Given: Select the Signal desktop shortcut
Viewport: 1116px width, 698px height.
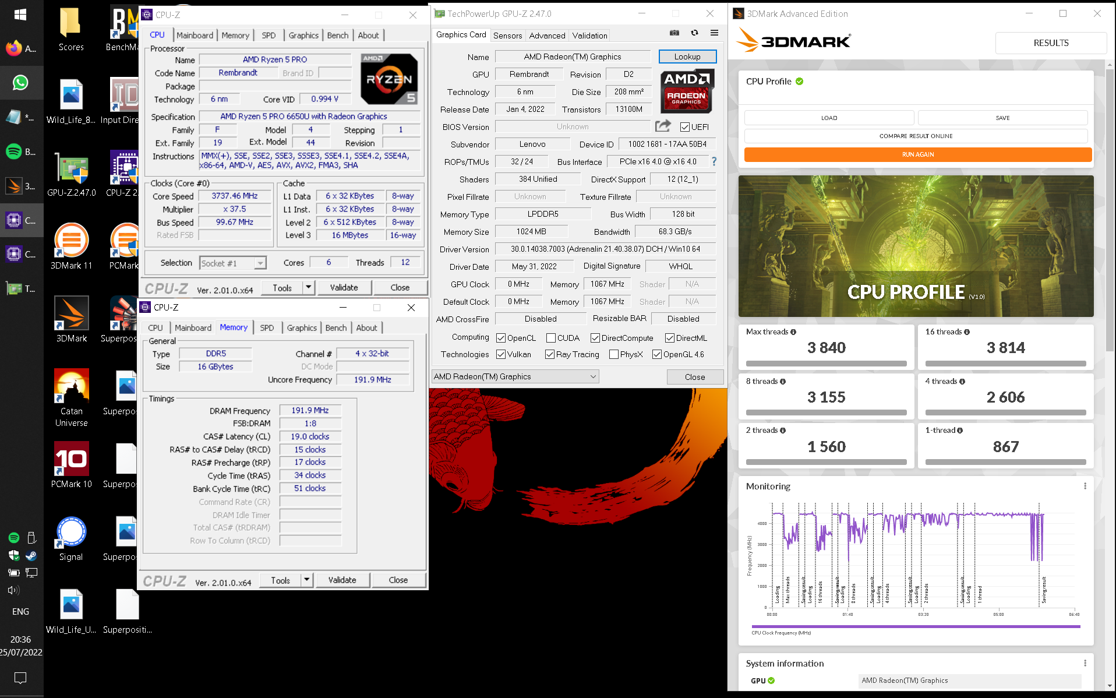Looking at the screenshot, I should [71, 538].
